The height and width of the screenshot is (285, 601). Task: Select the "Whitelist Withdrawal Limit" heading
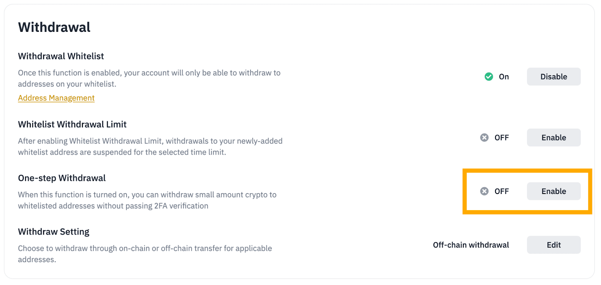72,124
